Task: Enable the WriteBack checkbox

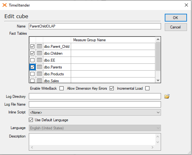Action: coord(62,88)
